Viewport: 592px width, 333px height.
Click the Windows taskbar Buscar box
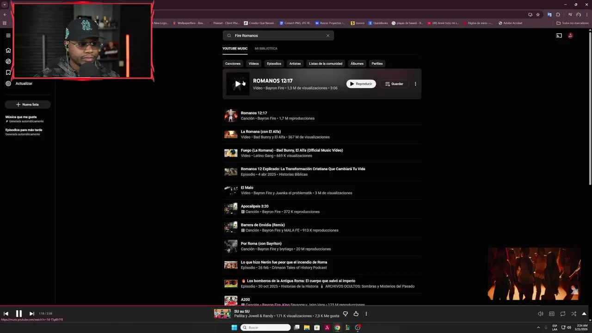[266, 327]
